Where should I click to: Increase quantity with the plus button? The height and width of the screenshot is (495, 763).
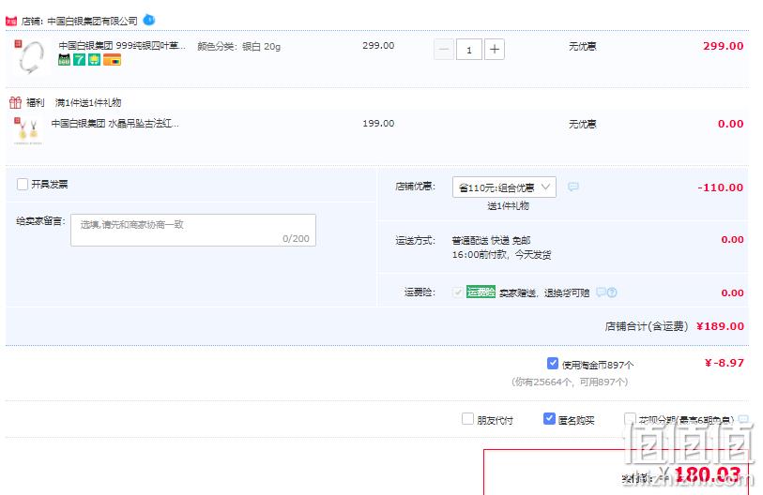coord(495,49)
